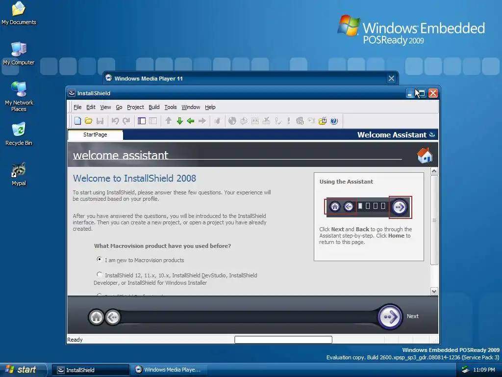The image size is (502, 377).
Task: Click the Undo toolbar icon
Action: pyautogui.click(x=115, y=121)
